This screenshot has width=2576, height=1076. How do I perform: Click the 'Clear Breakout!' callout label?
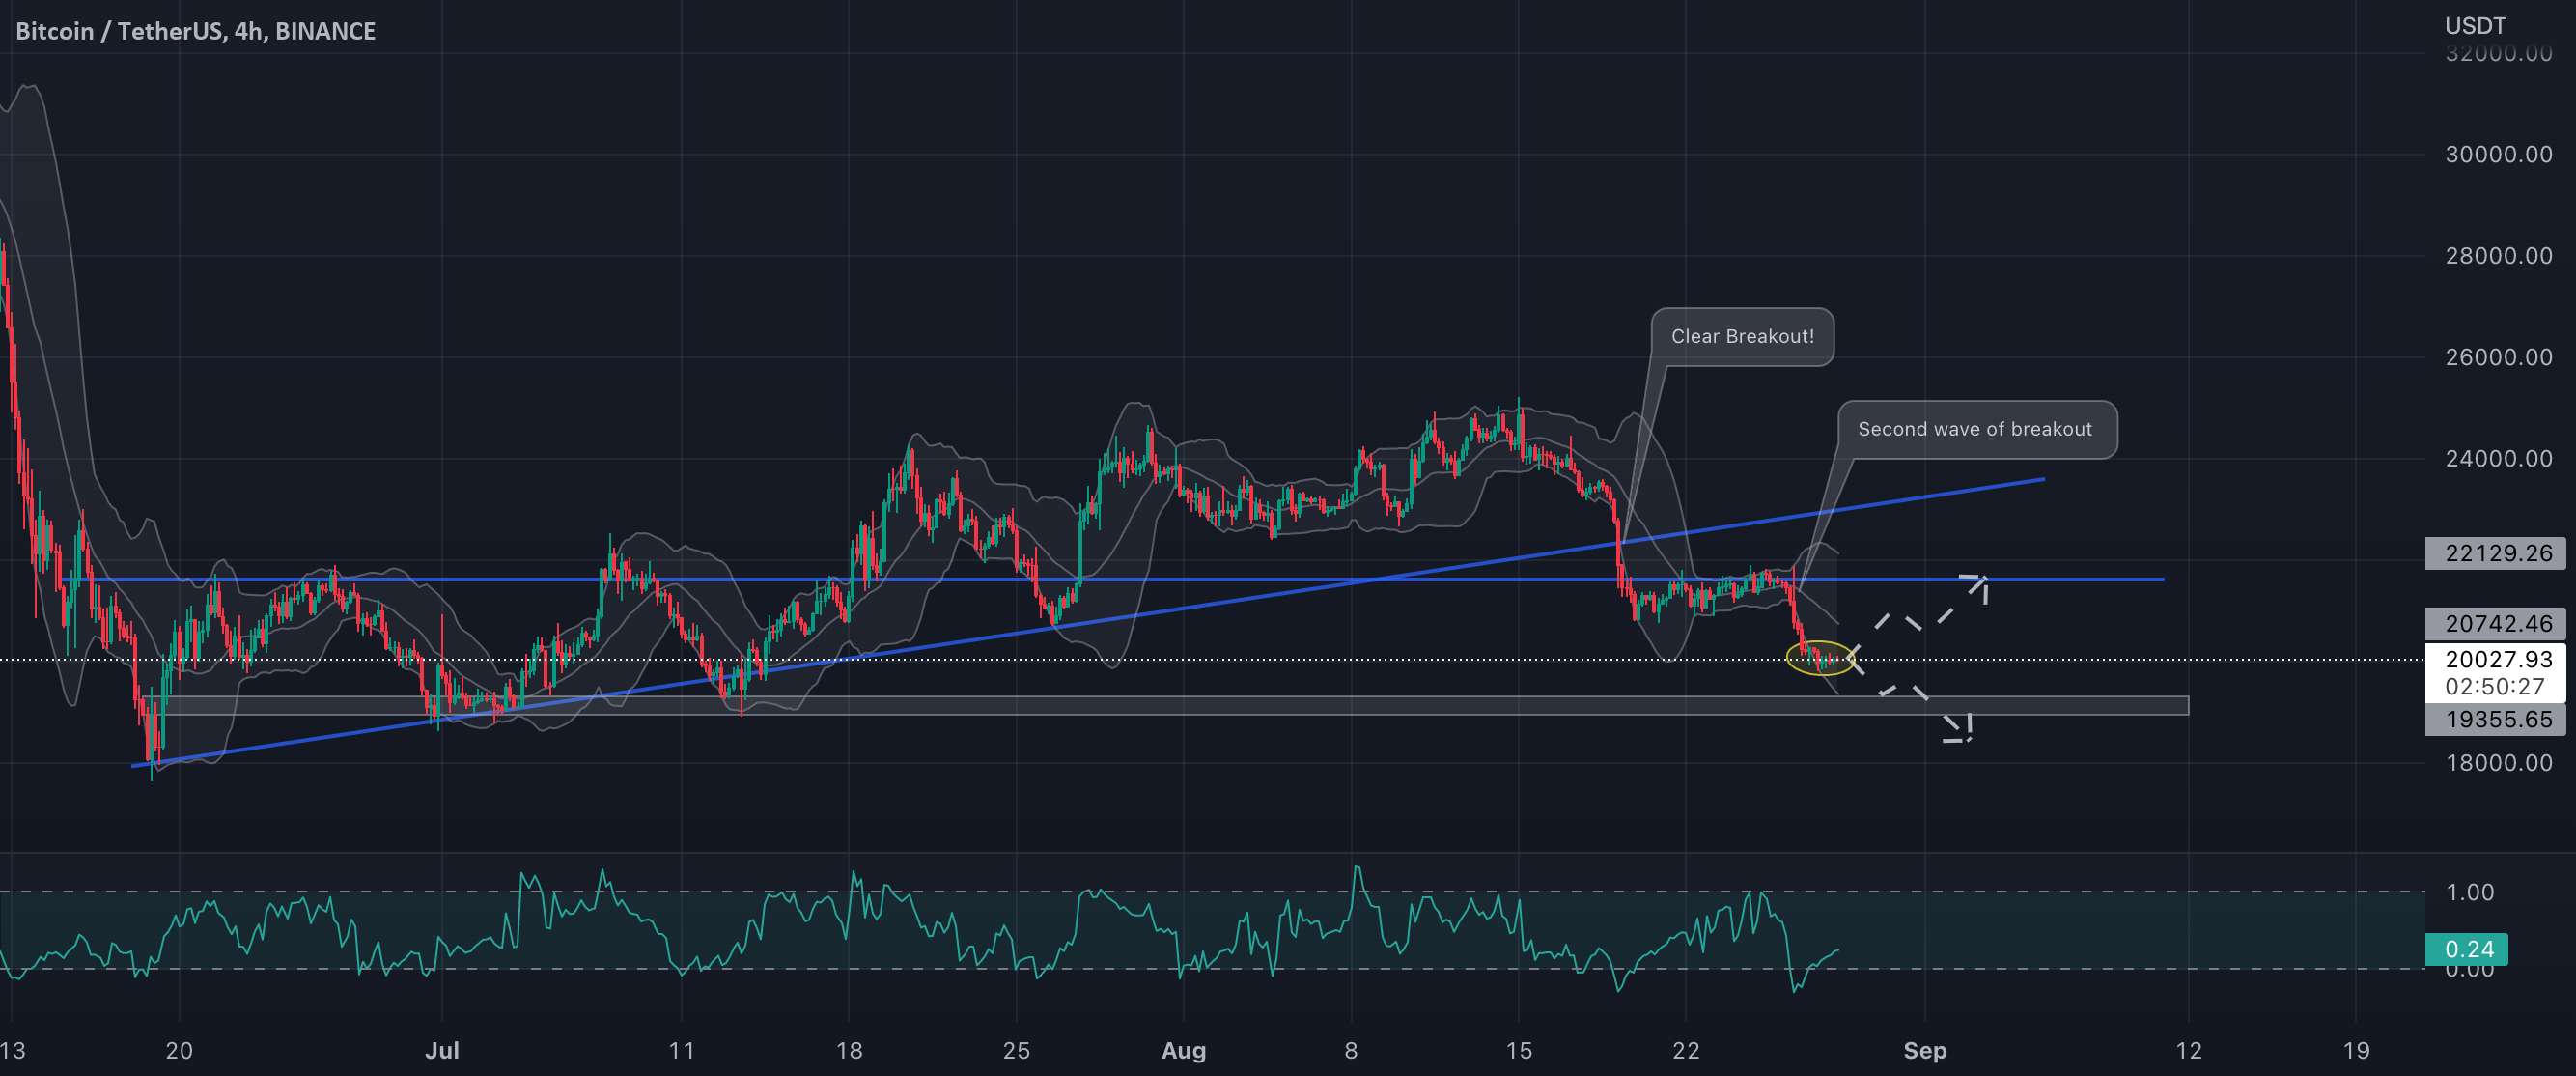pyautogui.click(x=1742, y=337)
